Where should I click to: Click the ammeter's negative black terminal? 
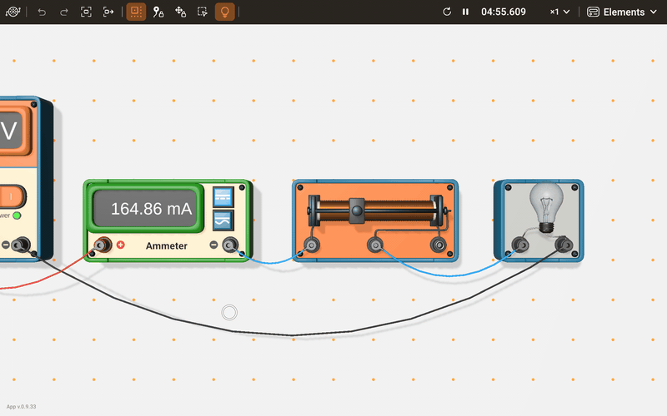(x=230, y=245)
